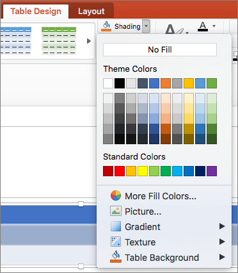Viewport: 238px width, 273px height.
Task: Pick the green theme color swatch
Action: click(212, 83)
